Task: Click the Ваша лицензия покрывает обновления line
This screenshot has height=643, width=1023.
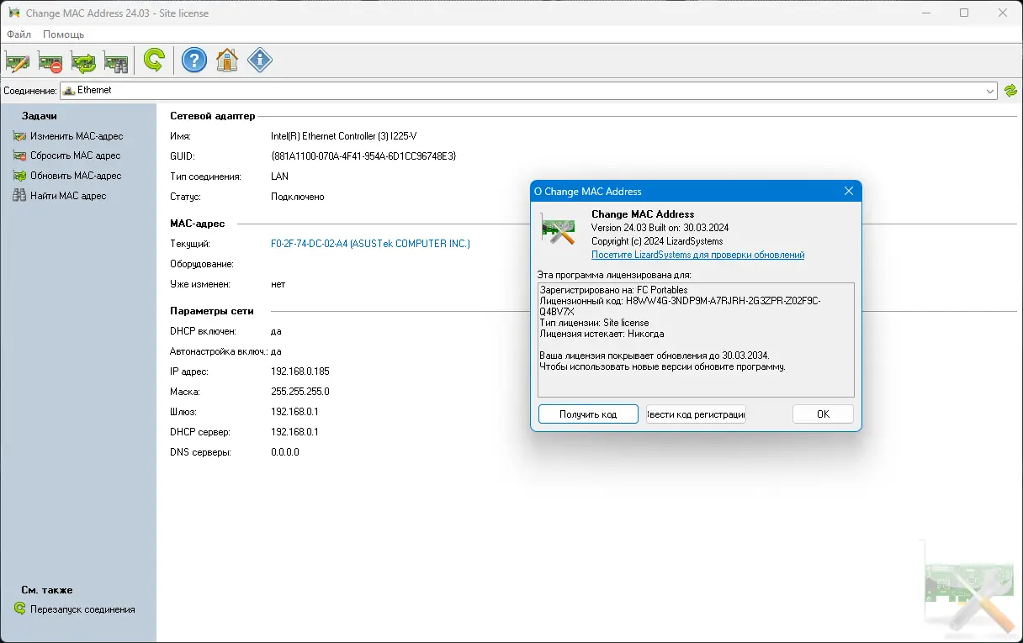Action: click(654, 356)
